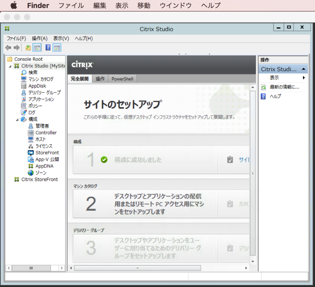Viewport: 315px width, 287px height.
Task: Click the Citrix Studio title bar app icon
Action: click(7, 29)
